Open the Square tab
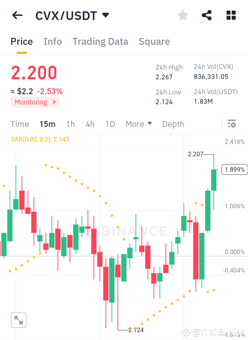This screenshot has width=248, height=340. [x=154, y=41]
